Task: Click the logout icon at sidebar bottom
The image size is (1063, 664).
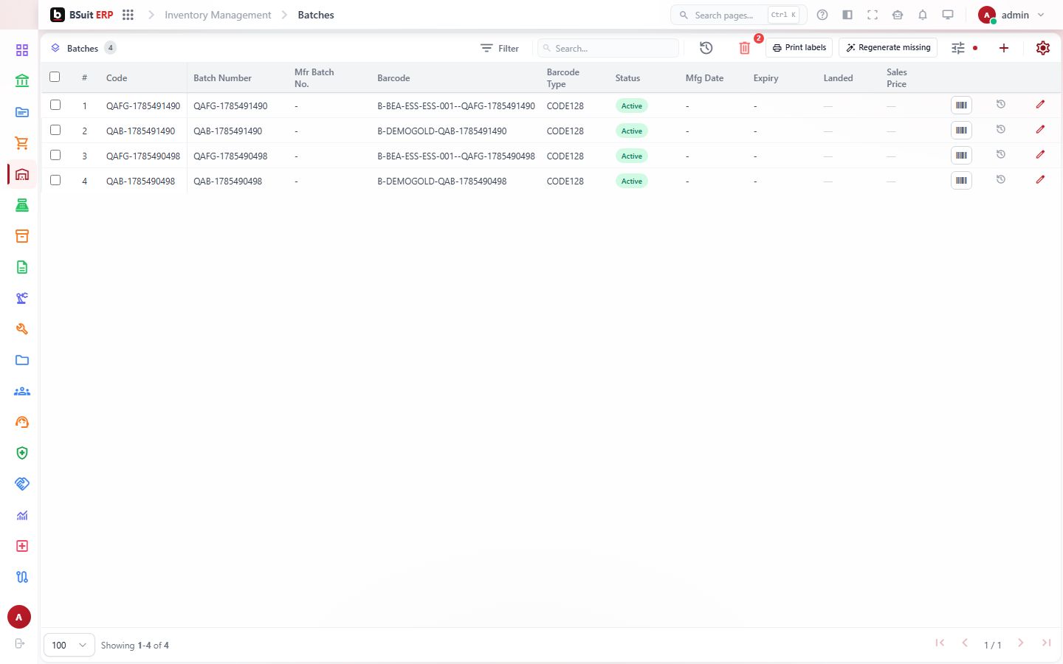Action: coord(20,643)
